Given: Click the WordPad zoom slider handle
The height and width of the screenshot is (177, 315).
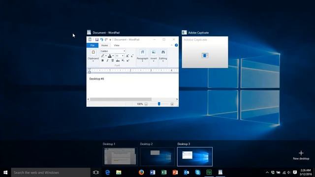Looking at the screenshot, I should coord(159,104).
